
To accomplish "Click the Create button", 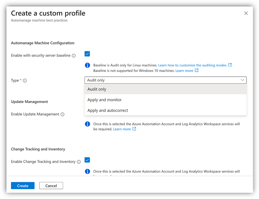I will 23,186.
